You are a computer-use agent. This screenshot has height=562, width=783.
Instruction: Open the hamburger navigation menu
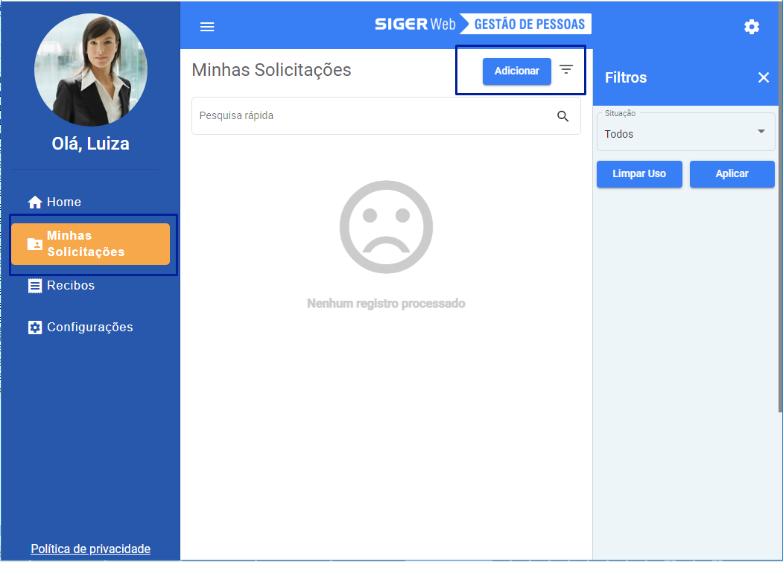tap(207, 27)
